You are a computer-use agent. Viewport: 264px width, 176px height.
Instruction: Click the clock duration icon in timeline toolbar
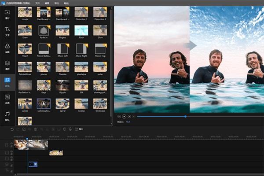(x=65, y=129)
